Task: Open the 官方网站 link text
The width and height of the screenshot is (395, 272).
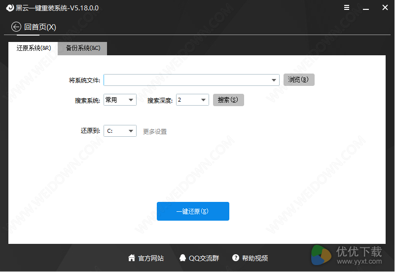Action: point(151,258)
